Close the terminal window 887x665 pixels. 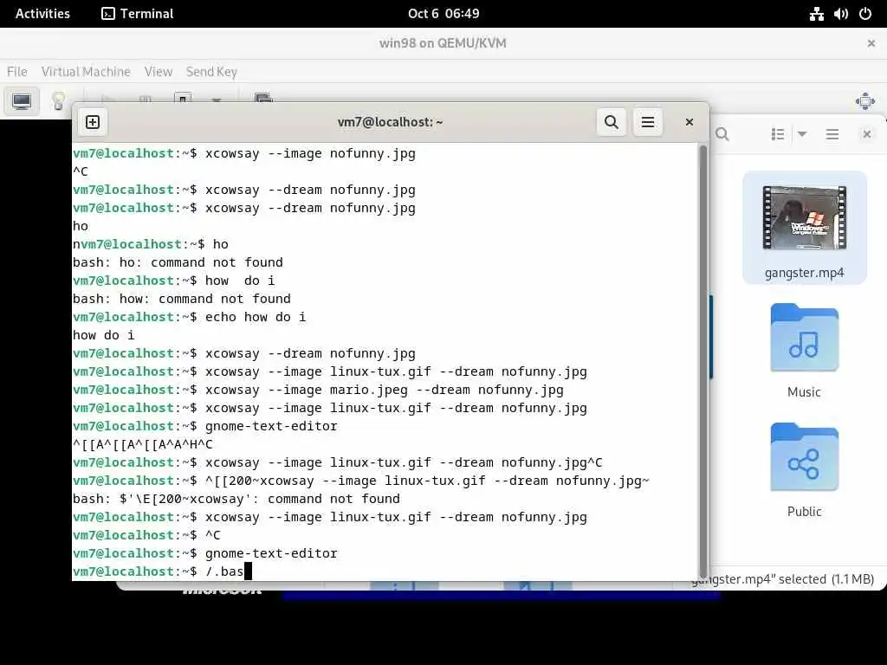[689, 122]
